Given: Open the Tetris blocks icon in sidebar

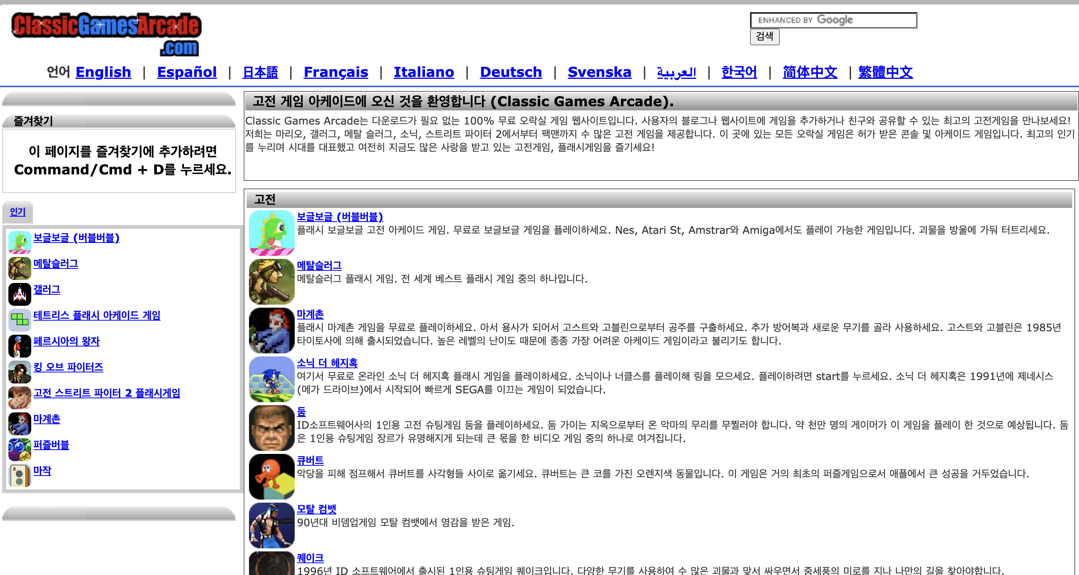Looking at the screenshot, I should (x=20, y=320).
